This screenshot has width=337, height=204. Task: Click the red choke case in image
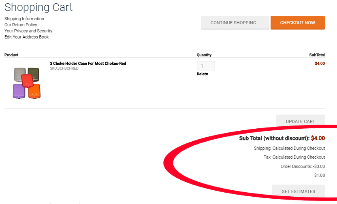pyautogui.click(x=27, y=81)
